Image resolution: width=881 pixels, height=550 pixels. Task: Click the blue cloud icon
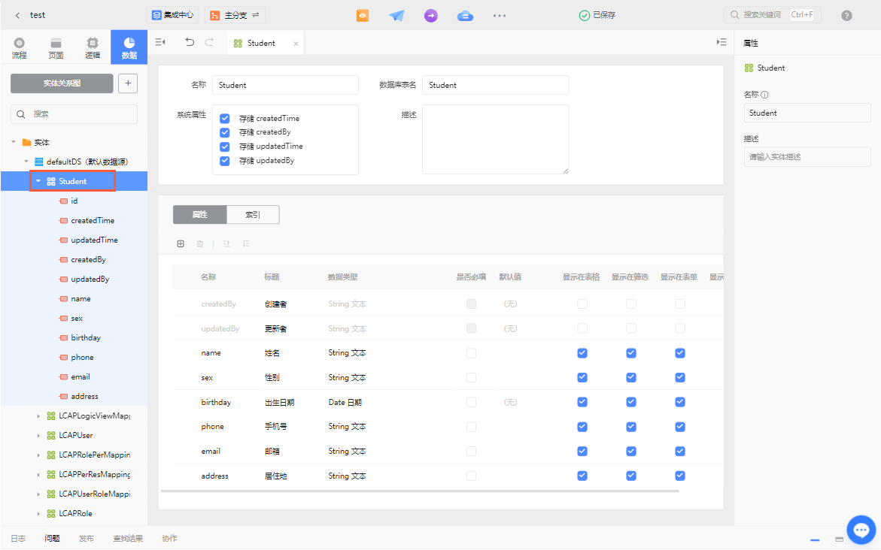point(465,16)
